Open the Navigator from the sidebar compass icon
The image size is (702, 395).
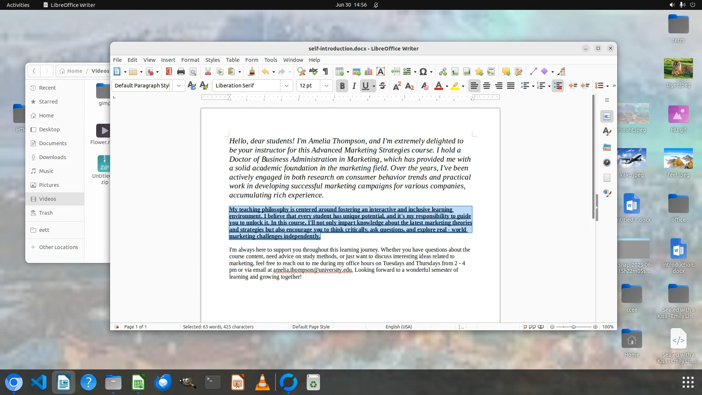point(607,163)
